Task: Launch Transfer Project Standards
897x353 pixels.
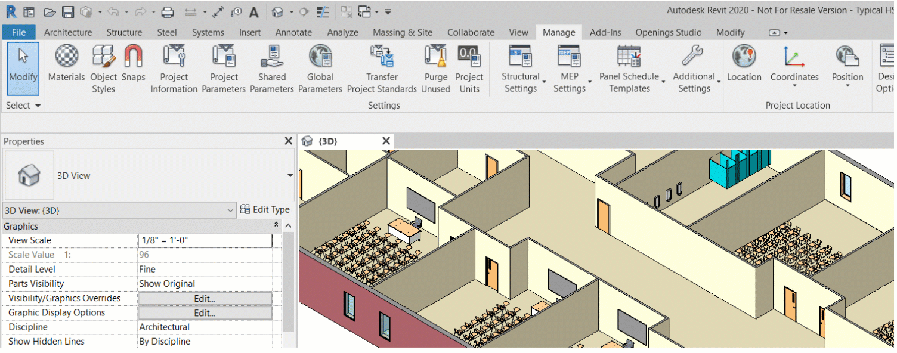Action: tap(382, 62)
